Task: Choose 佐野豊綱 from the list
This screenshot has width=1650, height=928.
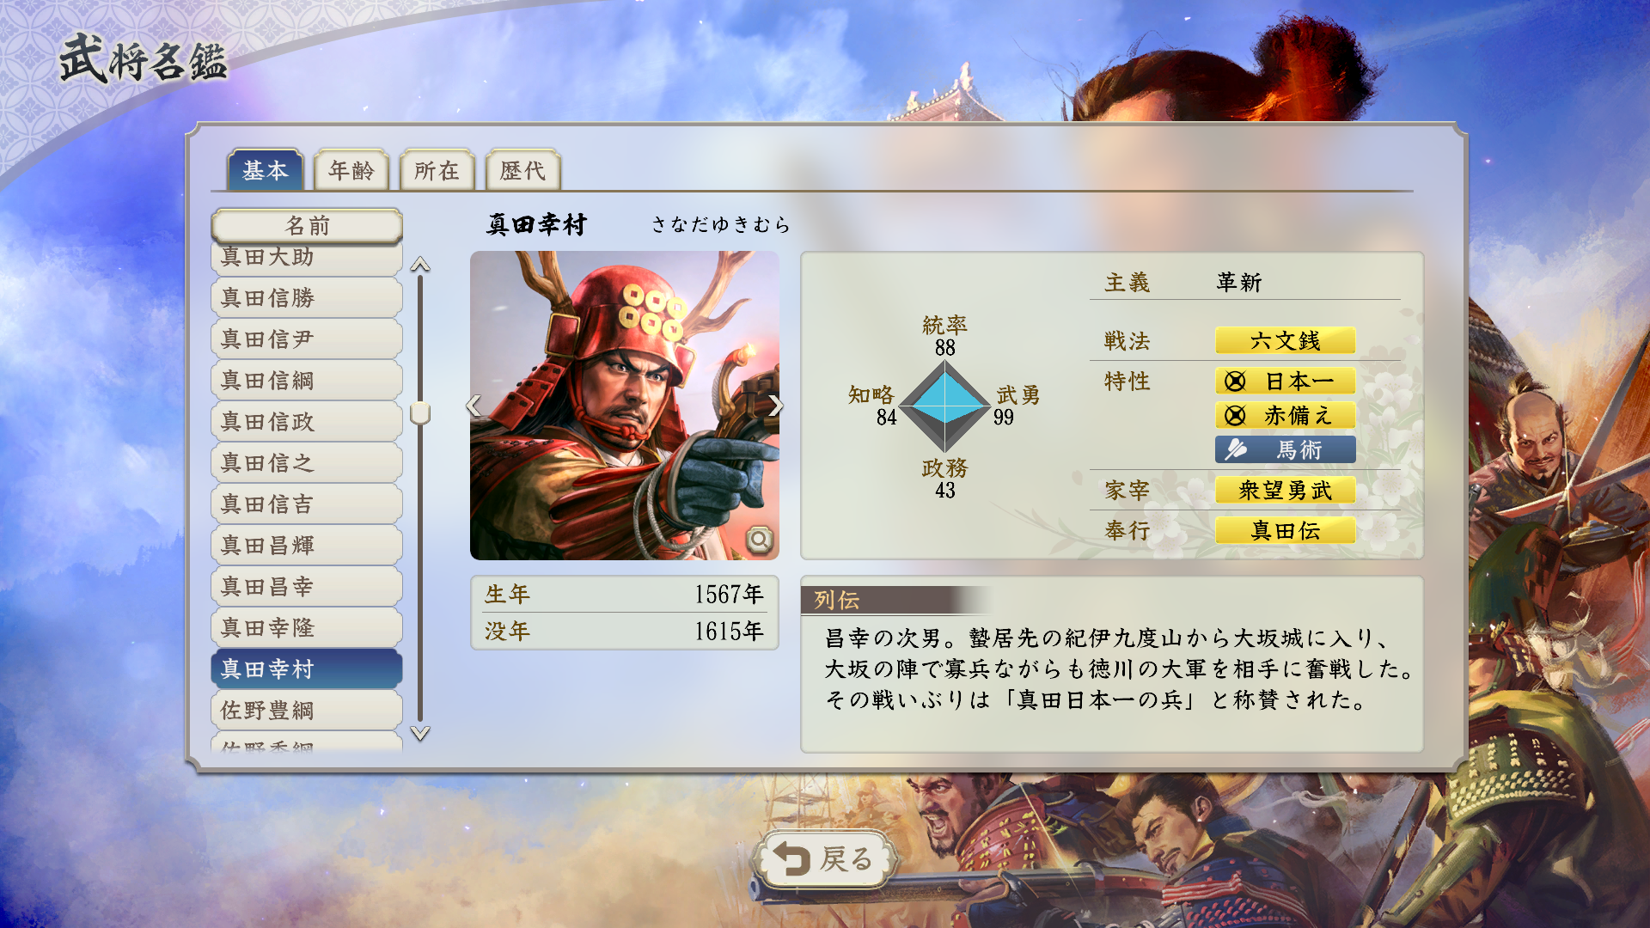Action: tap(307, 710)
